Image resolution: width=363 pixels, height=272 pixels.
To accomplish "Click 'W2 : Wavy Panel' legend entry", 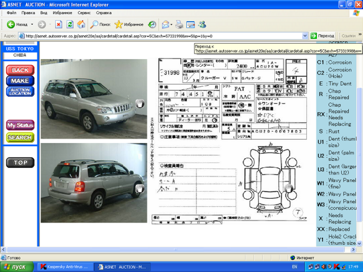I will [336, 194].
